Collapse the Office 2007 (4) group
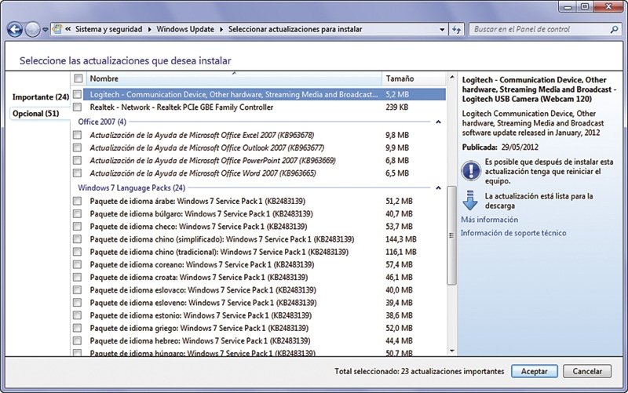Image resolution: width=628 pixels, height=393 pixels. pyautogui.click(x=438, y=122)
